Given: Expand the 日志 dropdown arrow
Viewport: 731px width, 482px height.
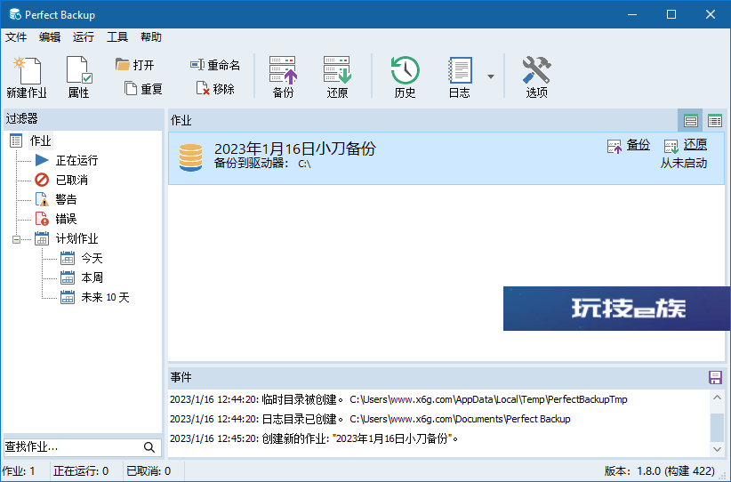Looking at the screenshot, I should [490, 76].
